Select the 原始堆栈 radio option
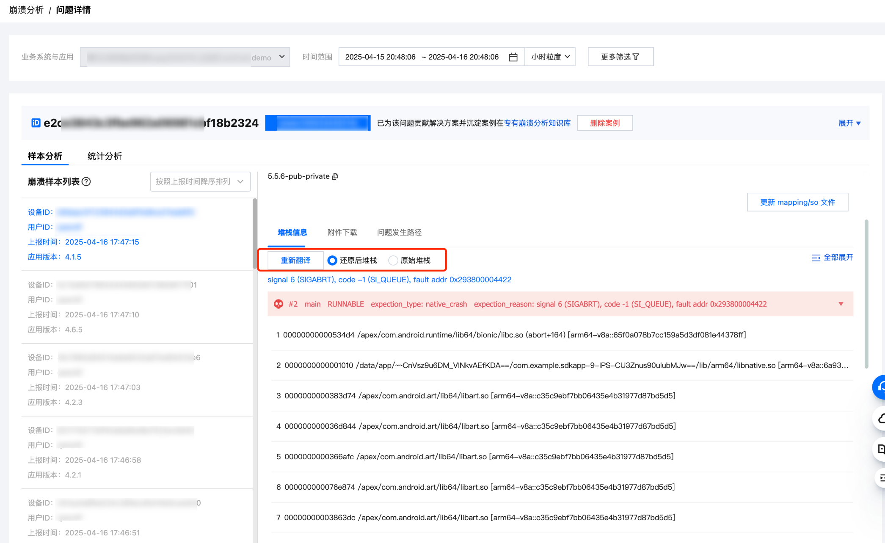Viewport: 885px width, 543px height. coord(393,261)
